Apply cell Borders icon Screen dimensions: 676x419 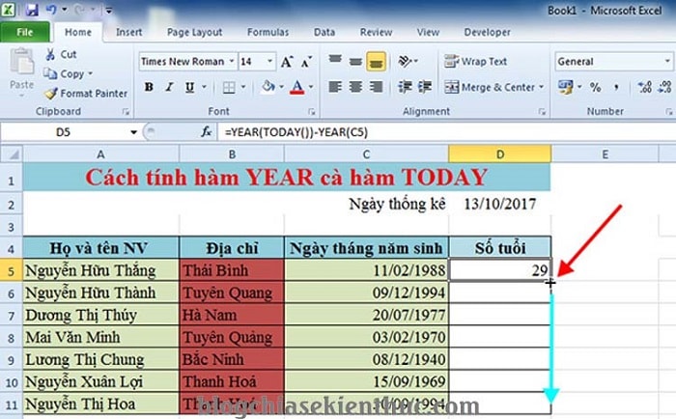(x=229, y=88)
